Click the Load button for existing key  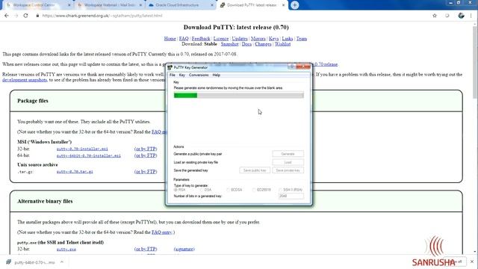click(x=288, y=162)
